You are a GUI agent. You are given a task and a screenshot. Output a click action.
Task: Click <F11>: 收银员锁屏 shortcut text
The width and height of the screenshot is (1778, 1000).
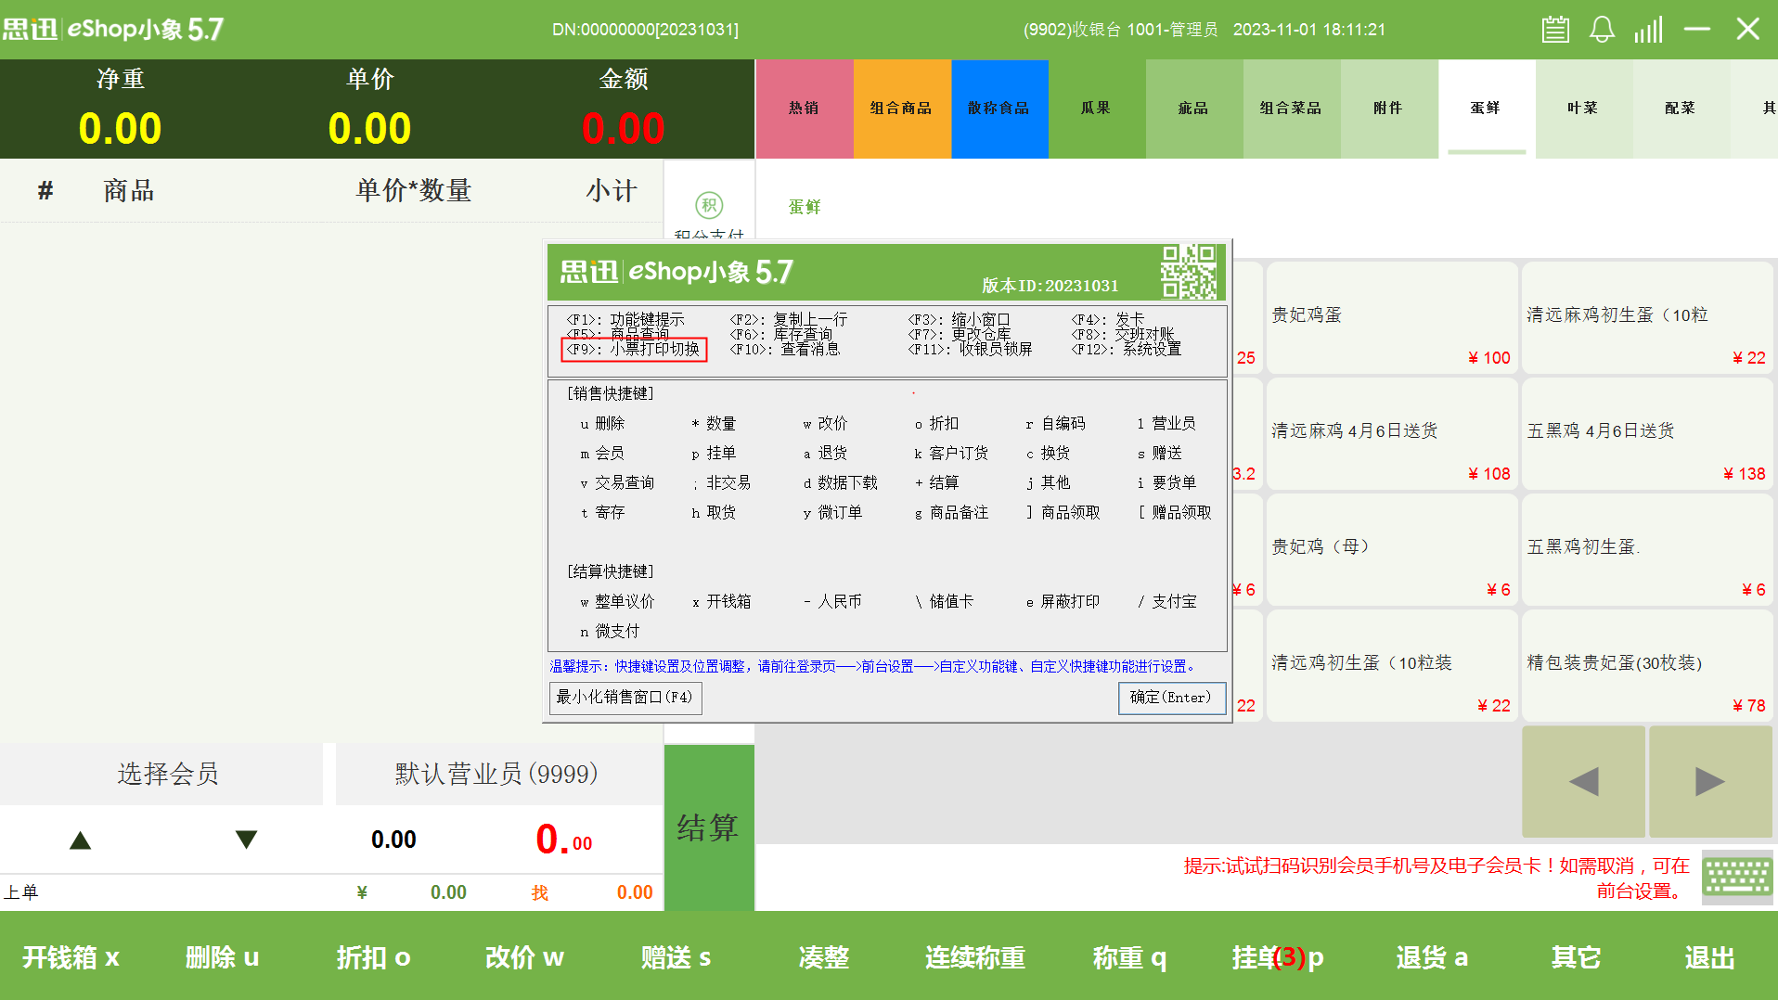click(x=970, y=350)
